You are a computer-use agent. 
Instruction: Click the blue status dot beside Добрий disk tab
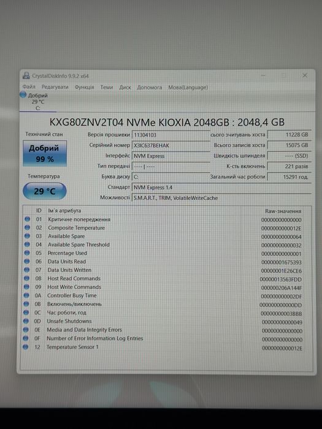pos(23,95)
